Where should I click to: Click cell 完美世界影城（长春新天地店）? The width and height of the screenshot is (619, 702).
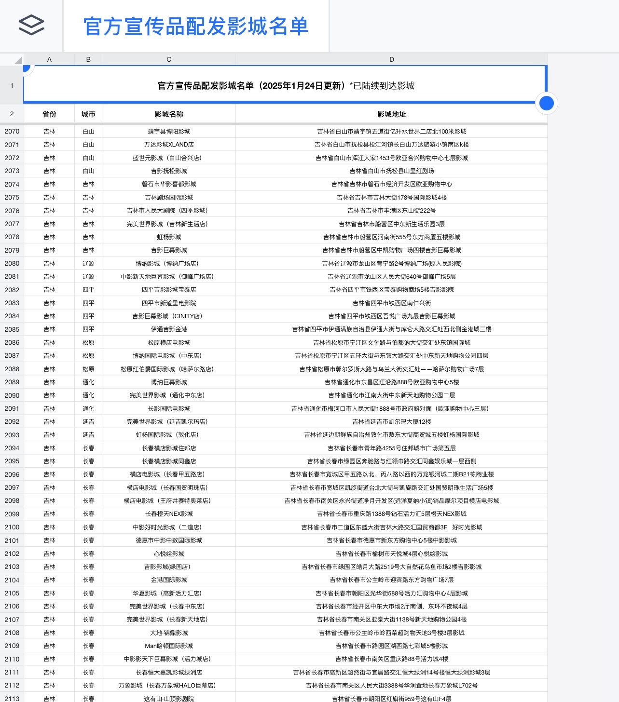pyautogui.click(x=169, y=619)
